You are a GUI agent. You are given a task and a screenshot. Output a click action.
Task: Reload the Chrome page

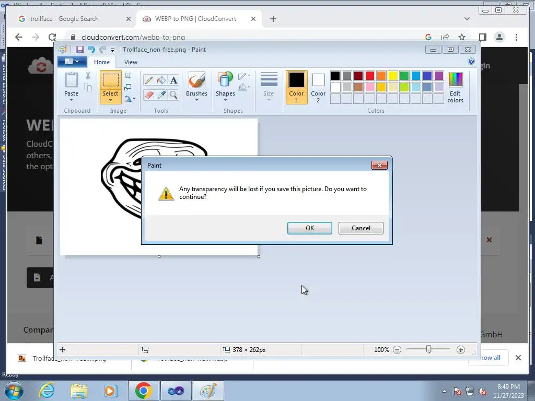[52, 37]
